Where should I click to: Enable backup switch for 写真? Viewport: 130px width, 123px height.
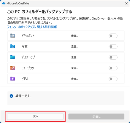tap(113, 46)
